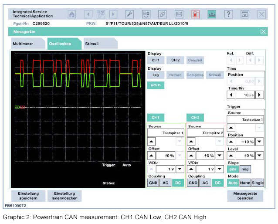Click Einstellung speichern button
This screenshot has height=224, width=278.
point(28,196)
